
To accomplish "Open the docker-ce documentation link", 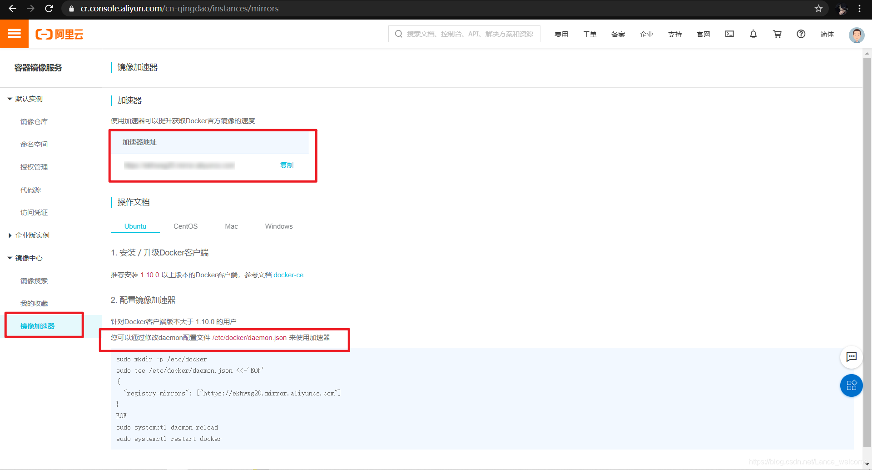I will click(x=288, y=275).
